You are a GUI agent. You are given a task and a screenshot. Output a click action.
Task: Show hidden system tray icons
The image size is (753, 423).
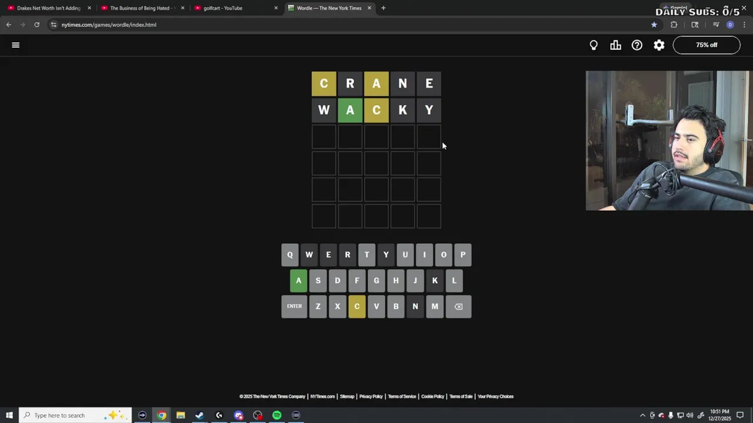coord(642,415)
